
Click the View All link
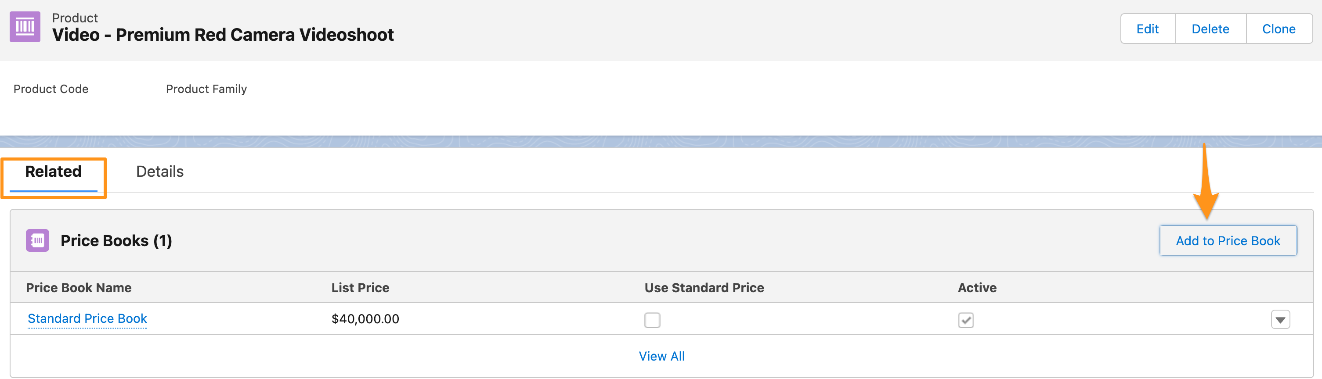coord(661,356)
